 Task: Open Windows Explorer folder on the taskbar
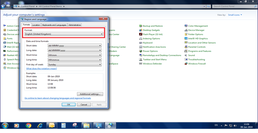point(86,126)
